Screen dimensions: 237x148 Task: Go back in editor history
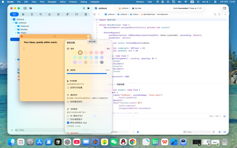[x=99, y=14]
